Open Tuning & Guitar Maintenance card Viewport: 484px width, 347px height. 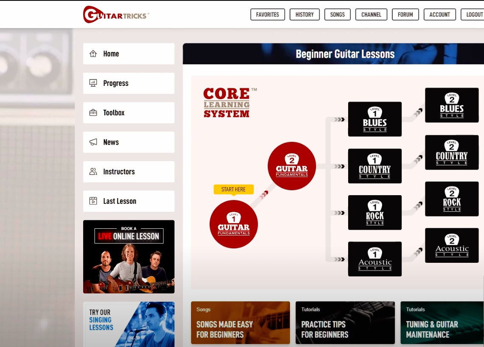tap(442, 323)
